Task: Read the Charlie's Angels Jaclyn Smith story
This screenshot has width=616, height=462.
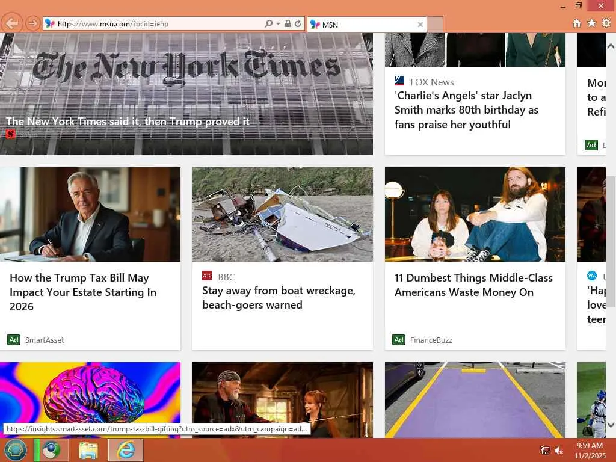Action: (x=466, y=110)
